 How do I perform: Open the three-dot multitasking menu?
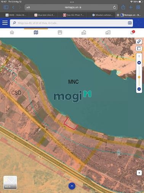72,2
